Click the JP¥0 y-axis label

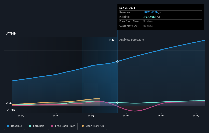tap(9, 103)
